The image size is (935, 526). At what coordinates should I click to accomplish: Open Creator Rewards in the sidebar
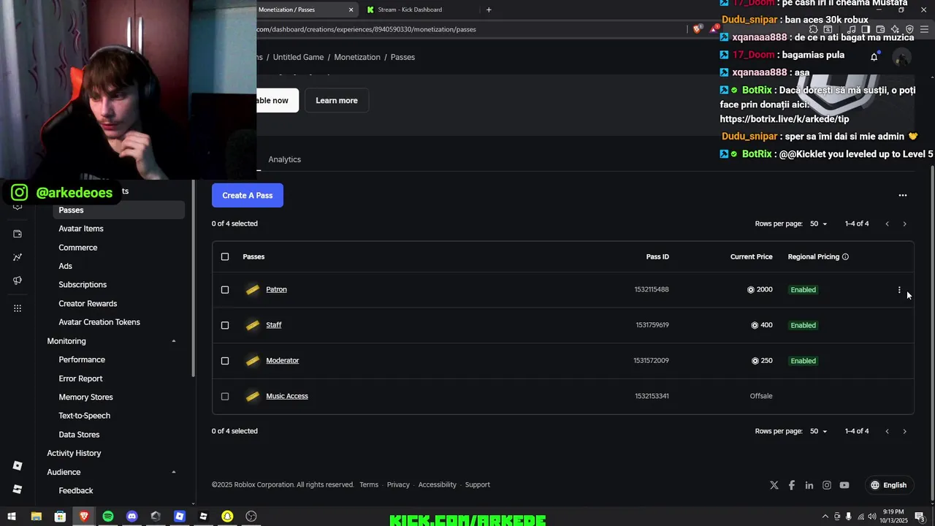(88, 304)
